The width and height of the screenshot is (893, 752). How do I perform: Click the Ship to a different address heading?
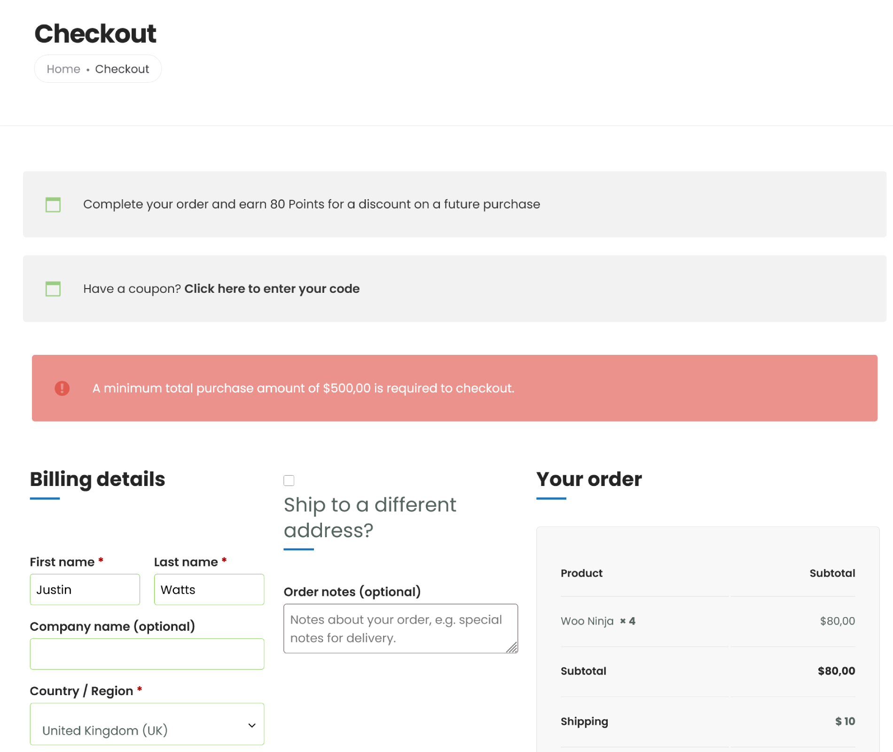tap(370, 517)
